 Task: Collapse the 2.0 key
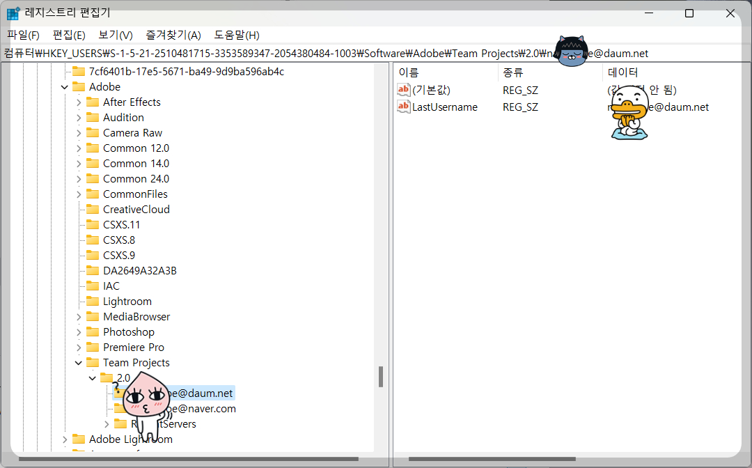(93, 378)
